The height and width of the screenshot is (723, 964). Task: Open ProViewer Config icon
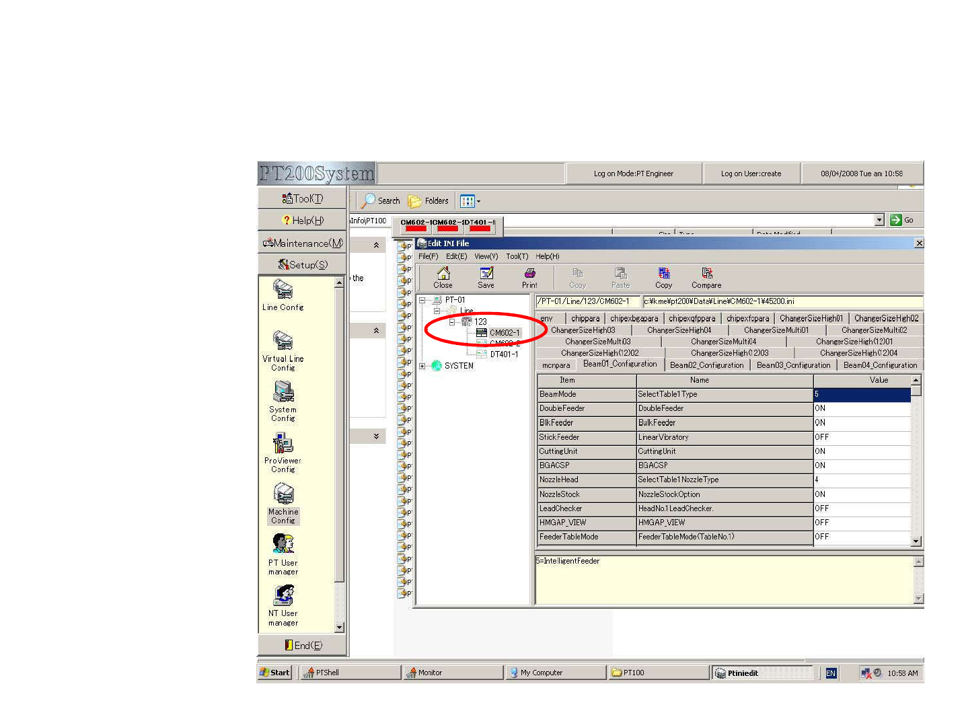(x=283, y=443)
